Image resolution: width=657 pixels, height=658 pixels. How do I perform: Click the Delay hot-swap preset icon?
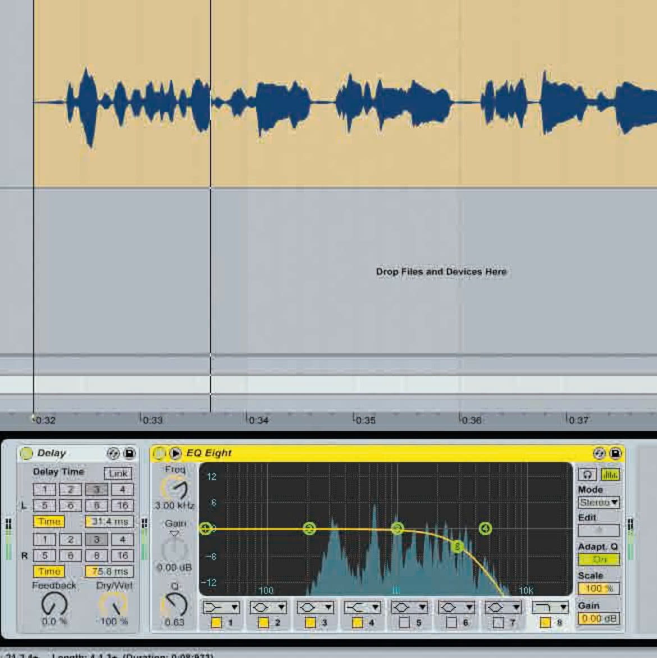point(113,453)
